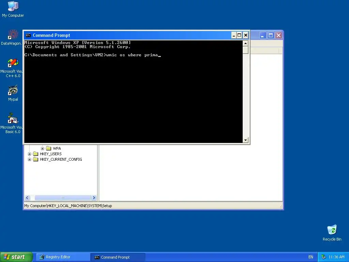349x262 pixels.
Task: Expand the WPA registry key
Action: 42,148
